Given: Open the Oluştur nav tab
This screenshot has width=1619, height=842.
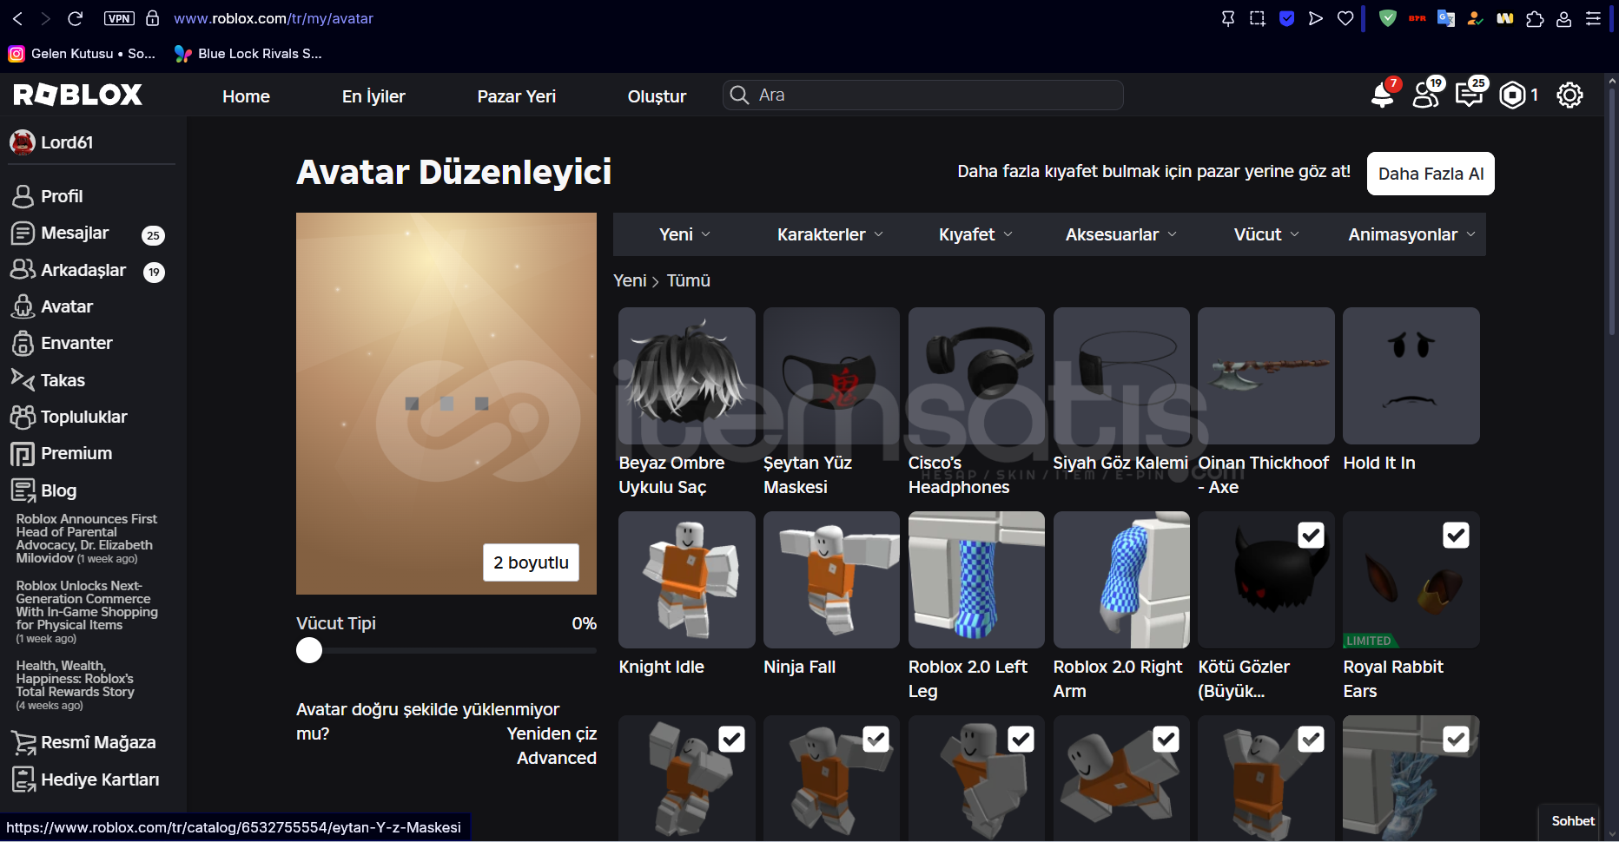Looking at the screenshot, I should coord(657,96).
